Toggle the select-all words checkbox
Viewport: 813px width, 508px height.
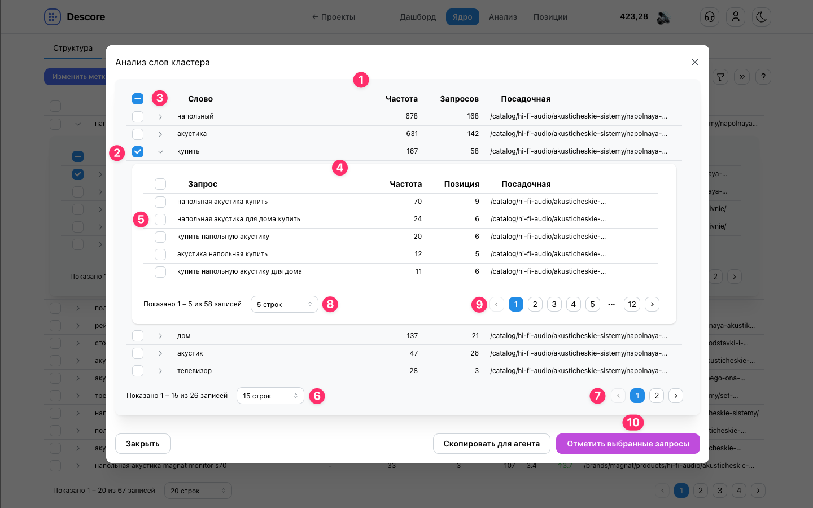tap(138, 99)
